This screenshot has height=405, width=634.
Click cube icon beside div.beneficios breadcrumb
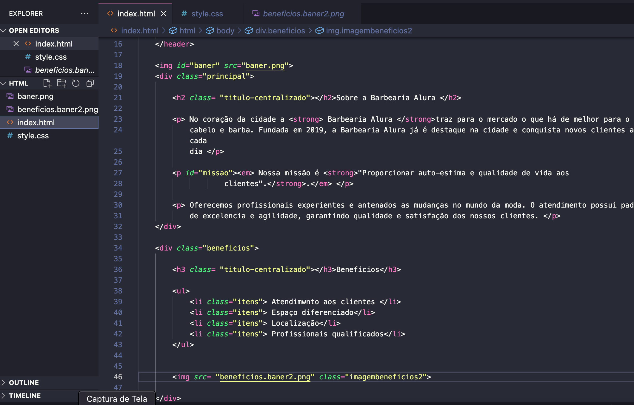point(249,30)
